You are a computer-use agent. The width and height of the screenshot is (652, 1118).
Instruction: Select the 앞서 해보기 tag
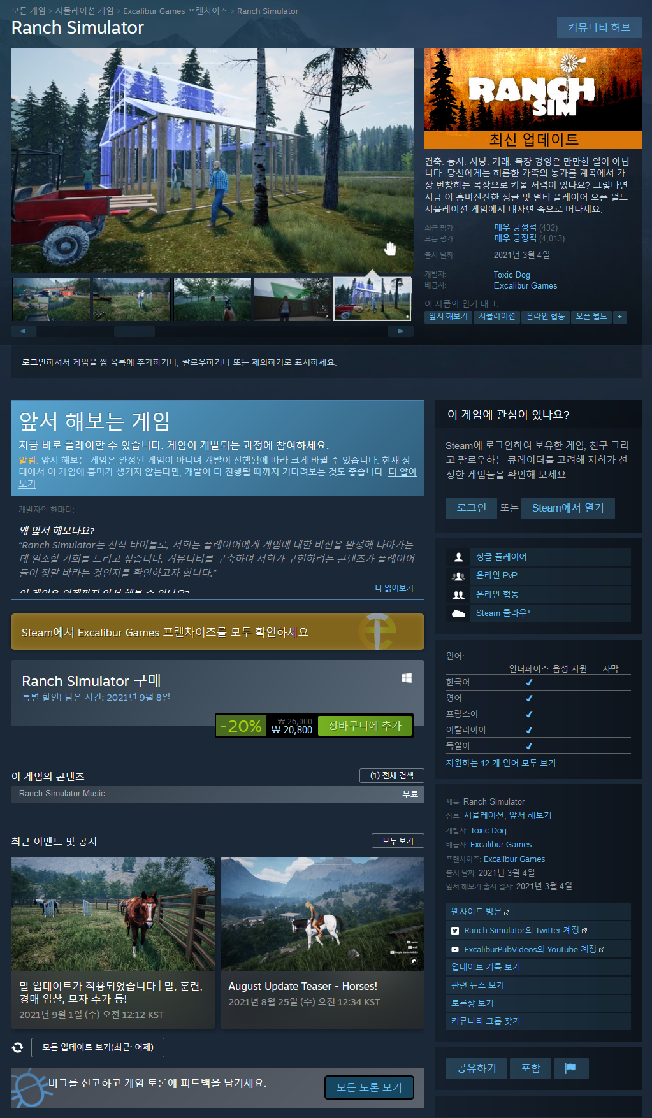click(448, 317)
